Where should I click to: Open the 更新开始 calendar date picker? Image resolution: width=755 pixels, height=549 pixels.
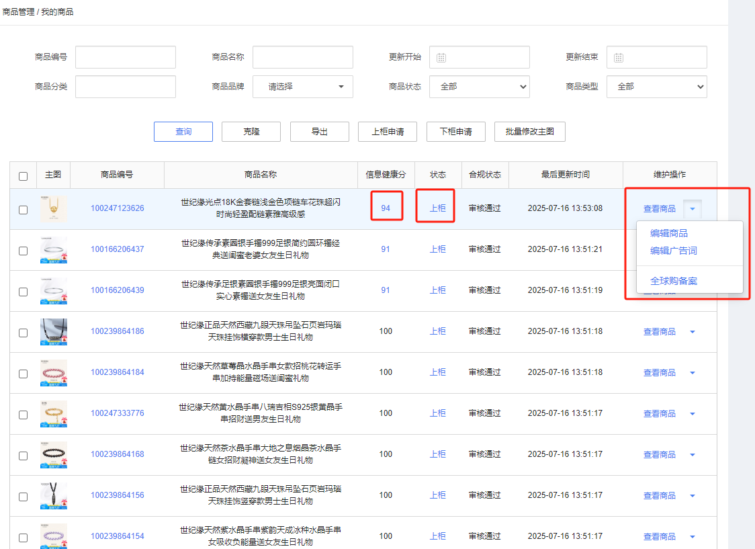tap(441, 58)
